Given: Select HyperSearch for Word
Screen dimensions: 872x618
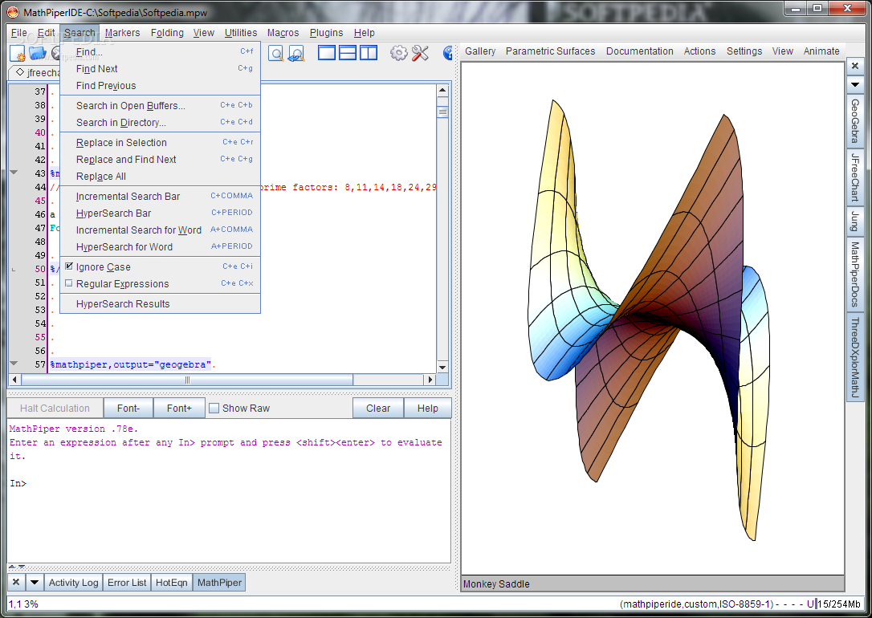Looking at the screenshot, I should coord(160,246).
